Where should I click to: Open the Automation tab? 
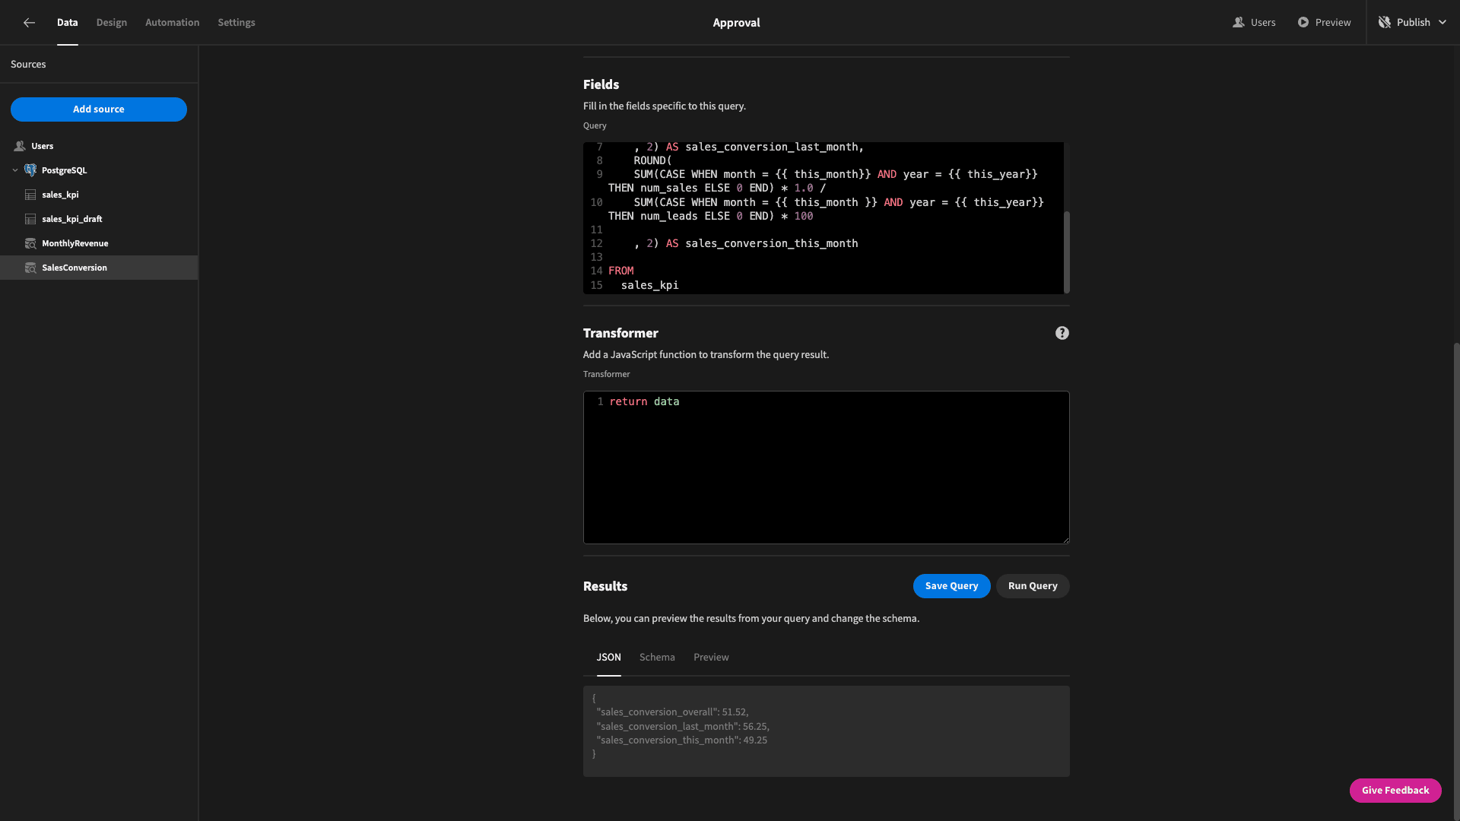coord(173,23)
